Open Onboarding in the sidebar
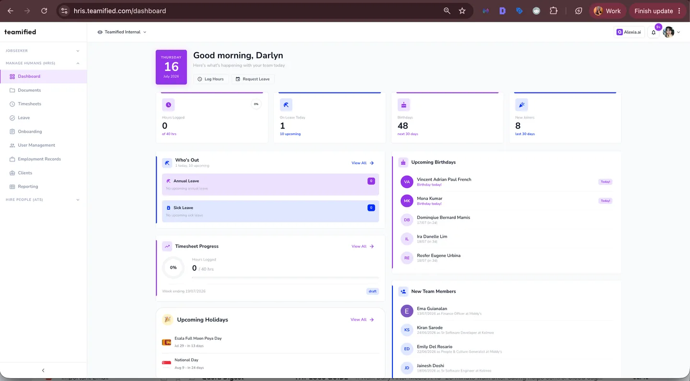This screenshot has height=381, width=690. click(44, 131)
